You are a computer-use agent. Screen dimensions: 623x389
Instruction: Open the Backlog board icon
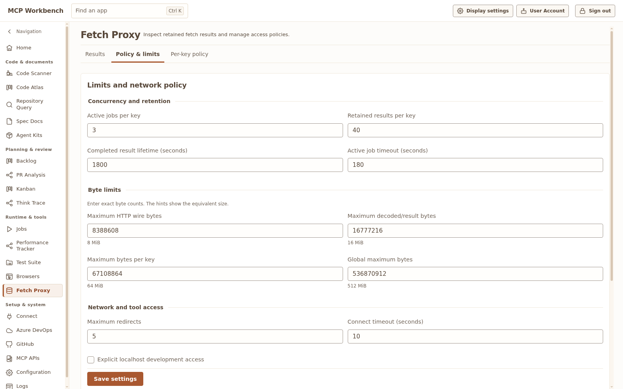click(9, 161)
